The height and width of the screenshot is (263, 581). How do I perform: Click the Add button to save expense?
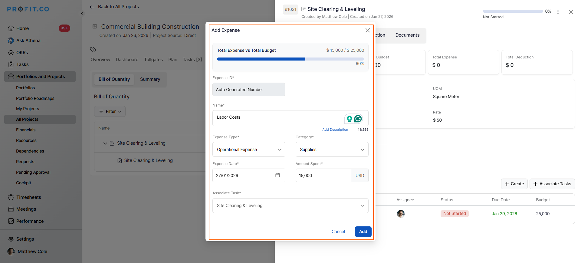363,232
